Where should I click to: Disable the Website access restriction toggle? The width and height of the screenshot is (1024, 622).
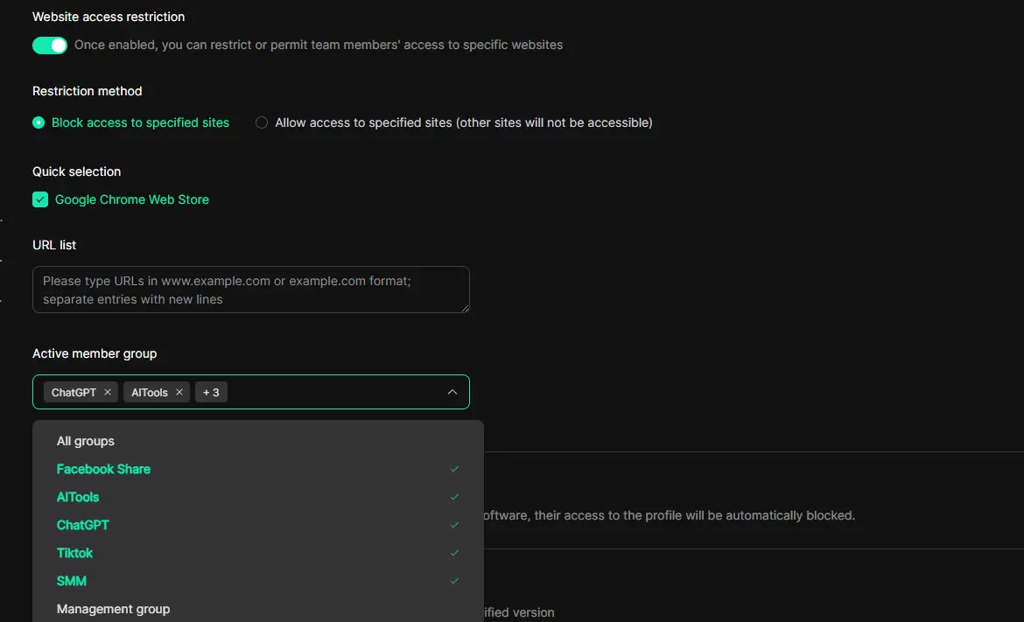tap(50, 45)
